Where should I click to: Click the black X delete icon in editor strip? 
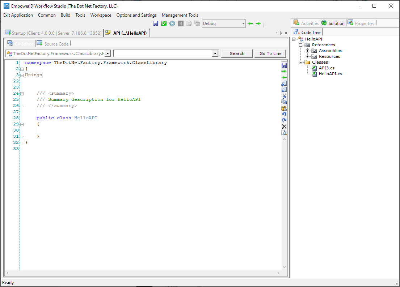click(x=284, y=127)
